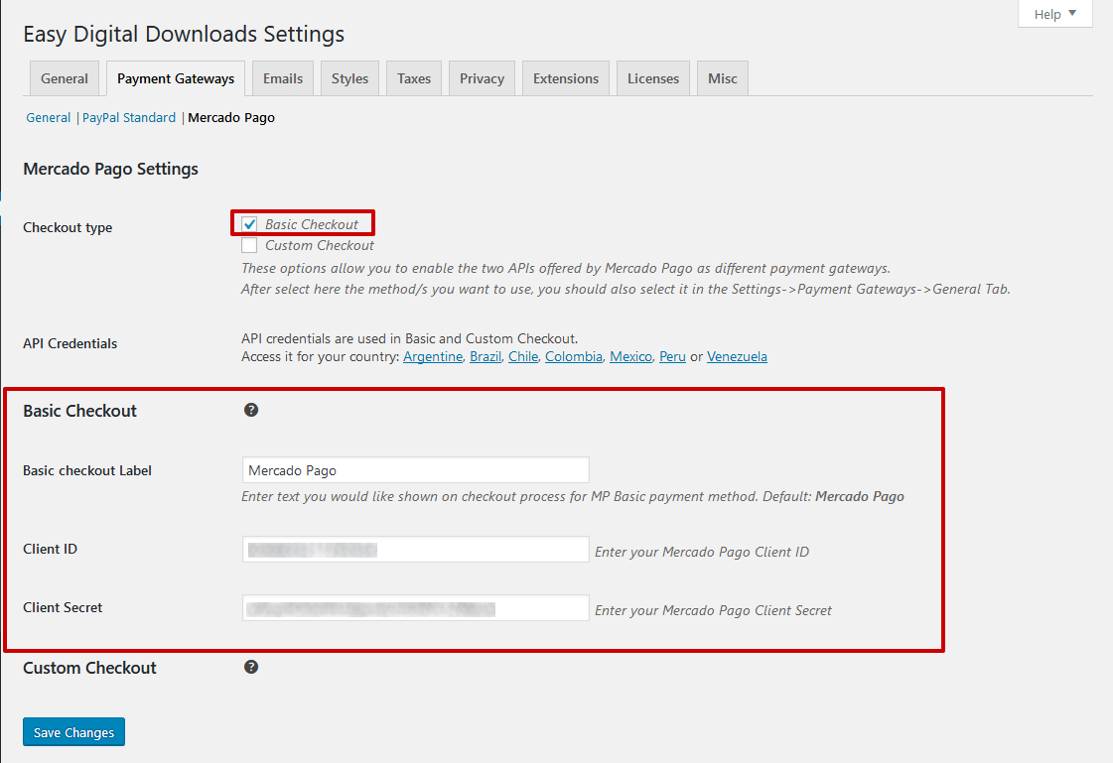Open the Taxes tab

pyautogui.click(x=414, y=78)
